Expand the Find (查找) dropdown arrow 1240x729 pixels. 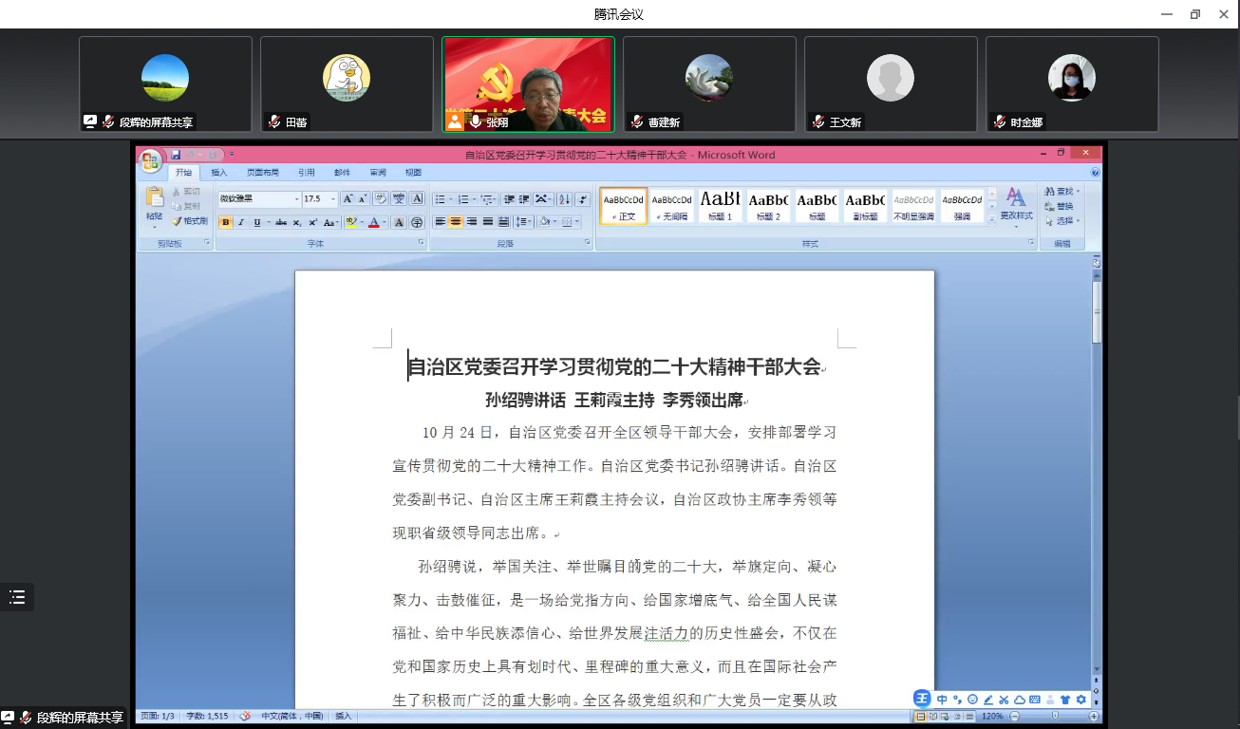point(1079,192)
